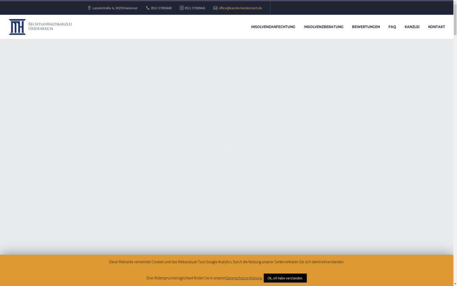Navigate to the Kanzlei section
This screenshot has width=457, height=286.
tap(412, 27)
